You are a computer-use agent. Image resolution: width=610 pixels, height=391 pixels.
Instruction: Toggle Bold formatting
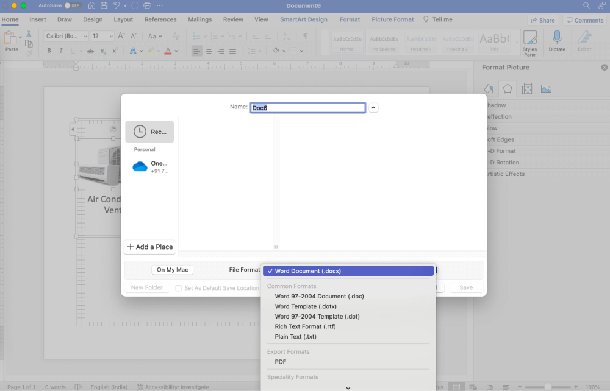tap(49, 51)
